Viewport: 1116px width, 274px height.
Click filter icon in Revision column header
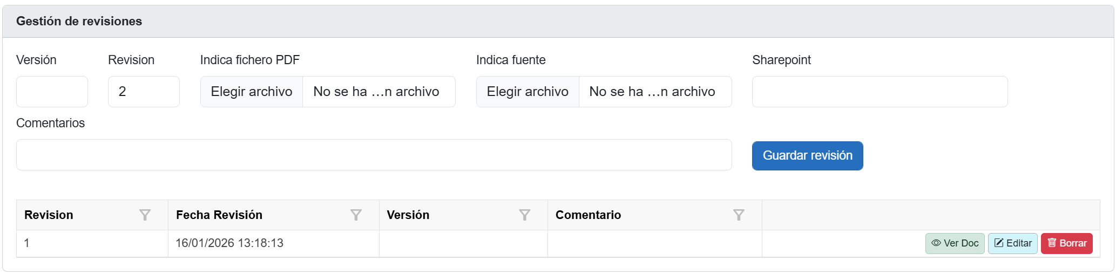[x=145, y=215]
